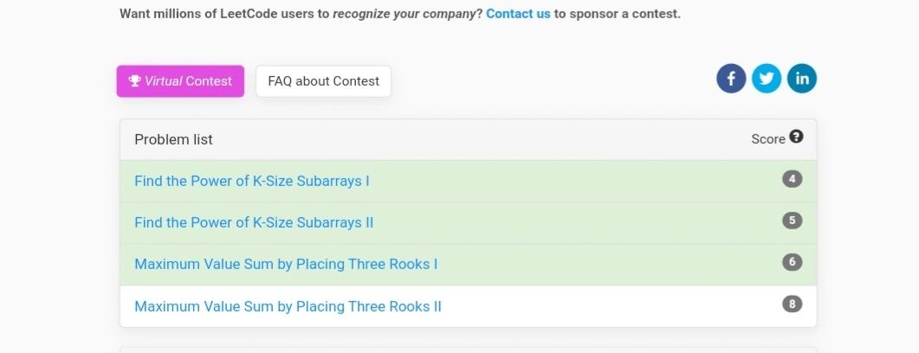The width and height of the screenshot is (919, 353).
Task: Select the green Three Rooks I row
Action: point(469,265)
